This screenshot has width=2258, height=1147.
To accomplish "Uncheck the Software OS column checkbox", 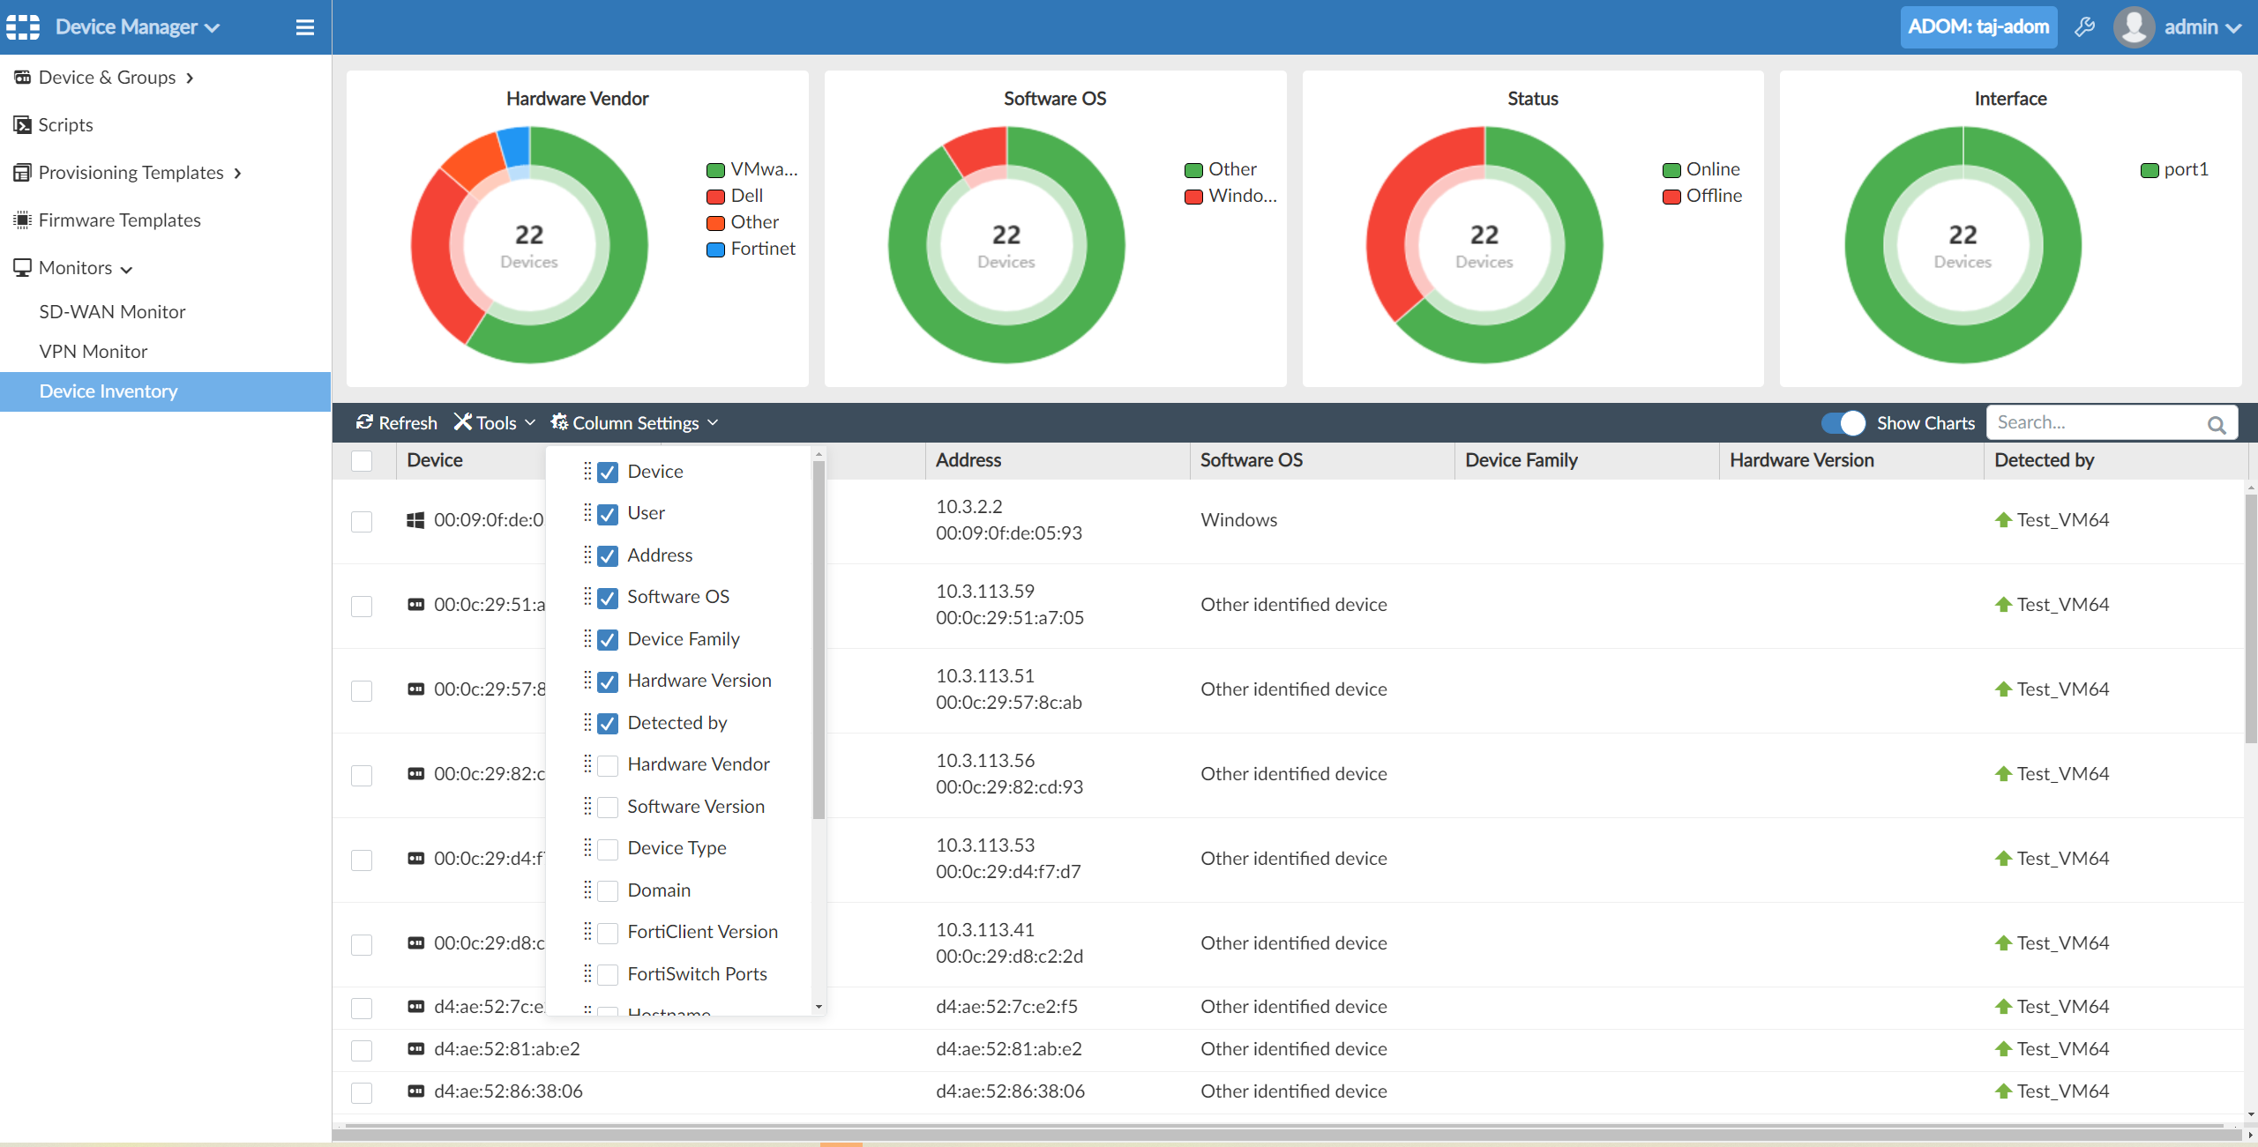I will 608,598.
